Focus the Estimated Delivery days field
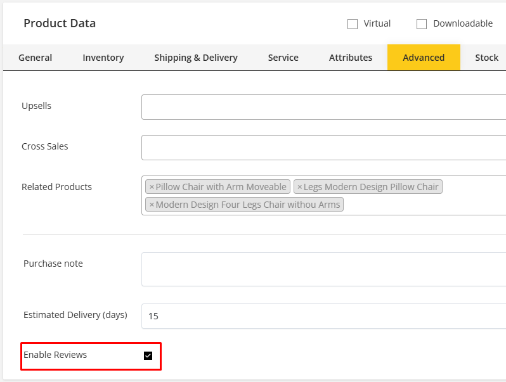506x382 pixels. tap(323, 315)
